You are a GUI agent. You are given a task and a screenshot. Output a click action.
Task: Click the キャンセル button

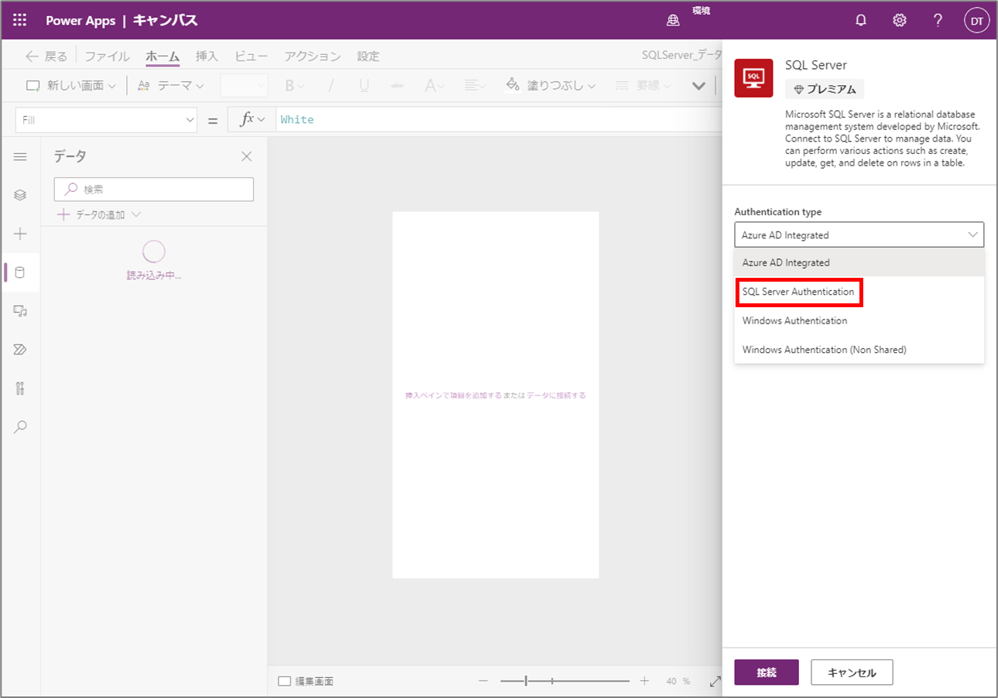(x=852, y=672)
